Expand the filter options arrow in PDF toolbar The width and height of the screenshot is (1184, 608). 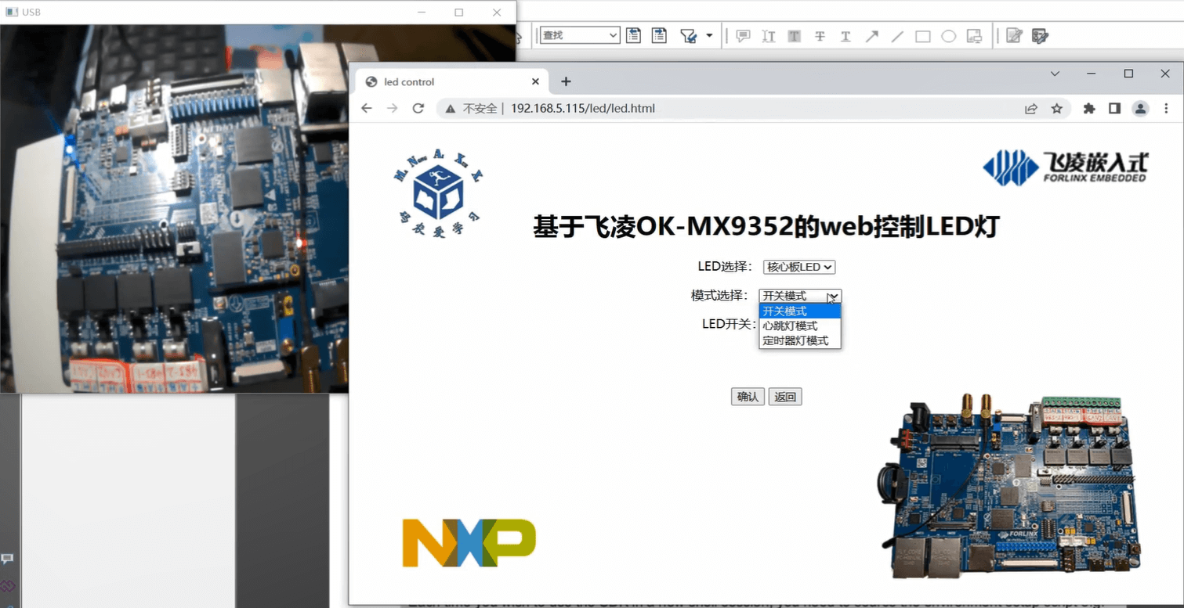[x=709, y=35]
